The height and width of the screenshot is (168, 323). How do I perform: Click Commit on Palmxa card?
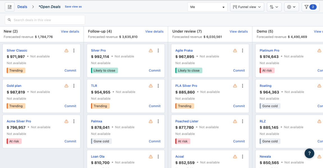[154, 141]
